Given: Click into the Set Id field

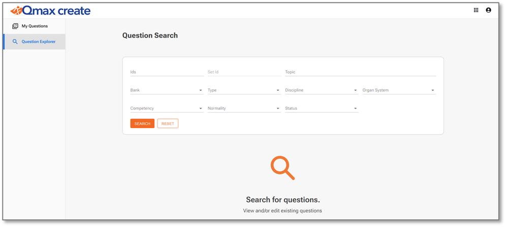Looking at the screenshot, I should (244, 72).
